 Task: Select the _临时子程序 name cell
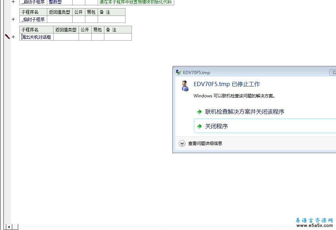click(x=33, y=19)
